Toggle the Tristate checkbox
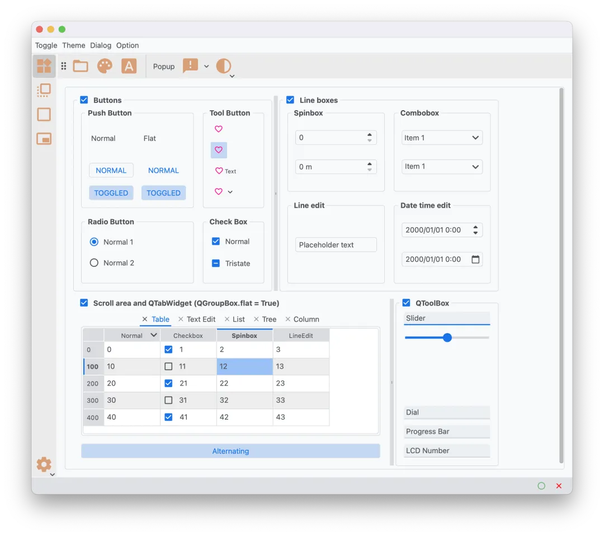The width and height of the screenshot is (604, 536). click(x=216, y=263)
